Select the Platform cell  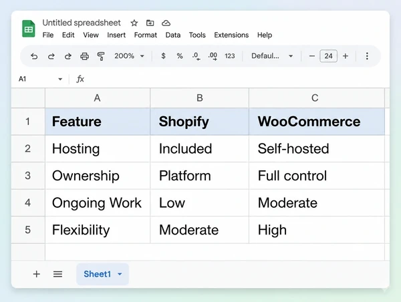[x=199, y=176]
